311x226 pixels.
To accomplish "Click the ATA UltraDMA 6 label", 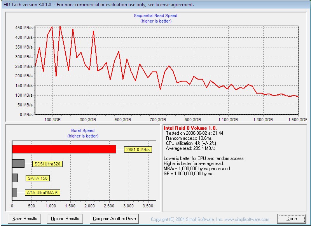I will click(x=42, y=193).
